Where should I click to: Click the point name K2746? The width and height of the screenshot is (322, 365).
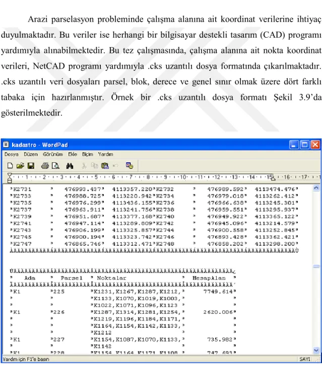(165, 237)
